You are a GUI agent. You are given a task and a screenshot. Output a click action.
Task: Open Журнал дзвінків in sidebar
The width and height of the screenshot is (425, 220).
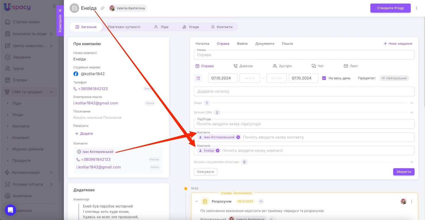pyautogui.click(x=28, y=149)
